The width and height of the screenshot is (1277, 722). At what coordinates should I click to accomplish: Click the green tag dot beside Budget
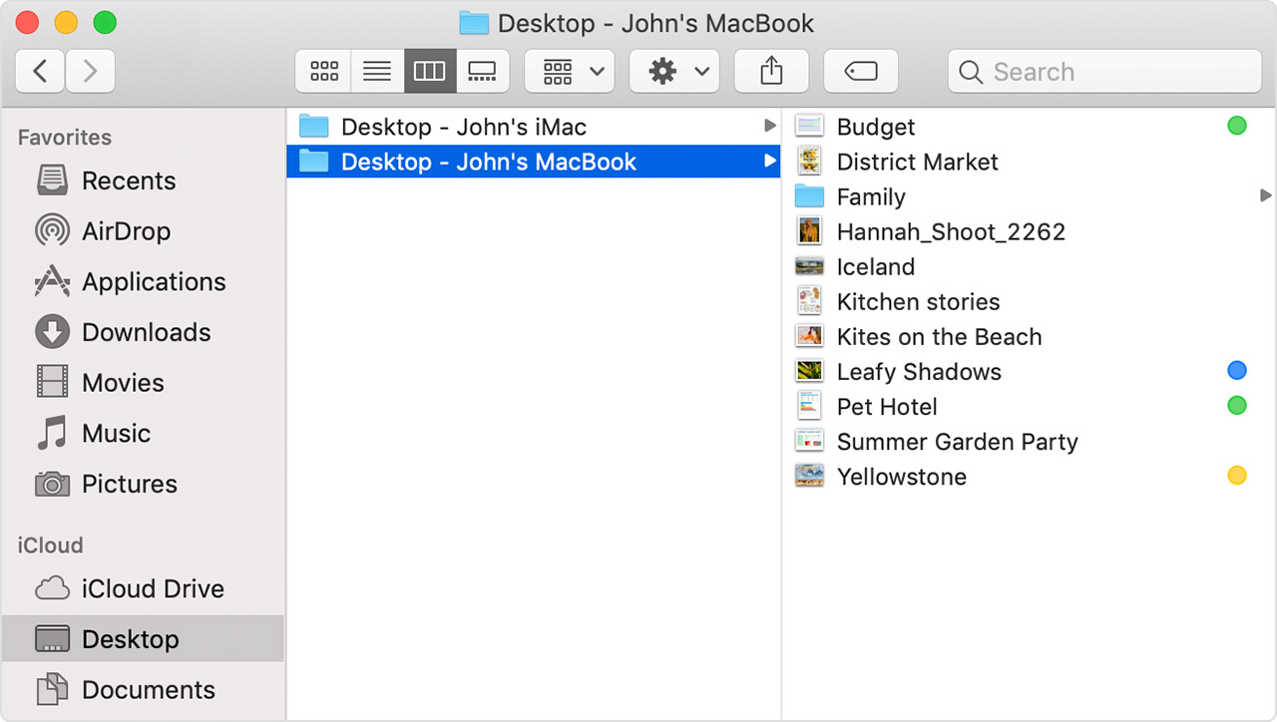[x=1237, y=126]
